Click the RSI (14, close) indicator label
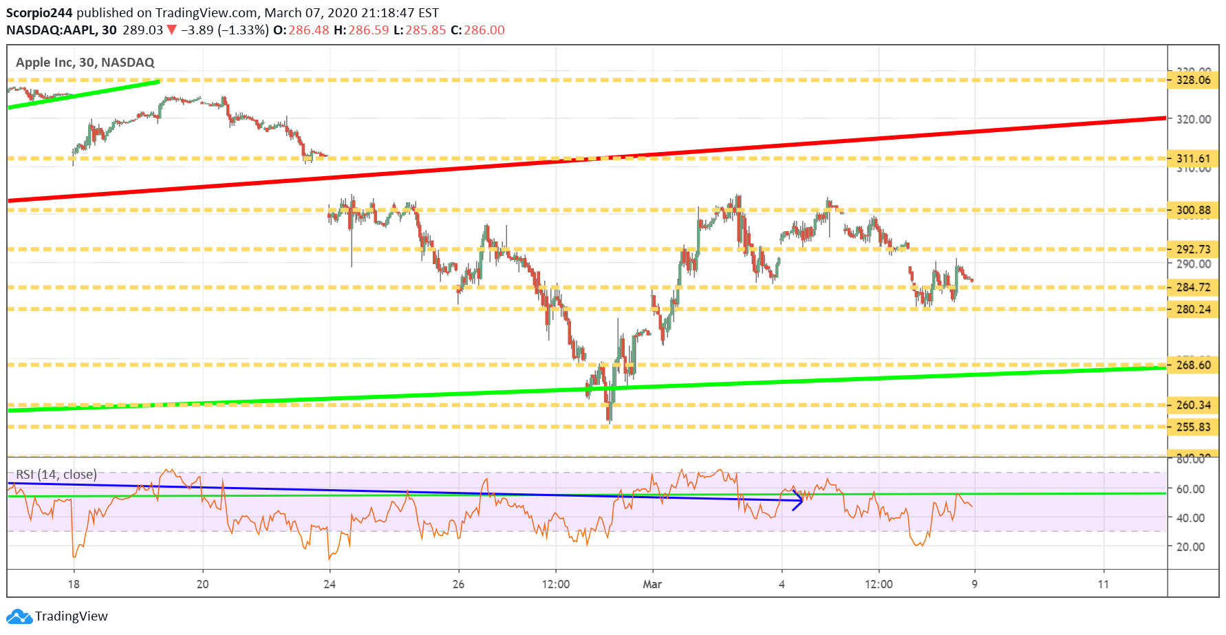Screen dimensions: 1226x635 point(56,475)
